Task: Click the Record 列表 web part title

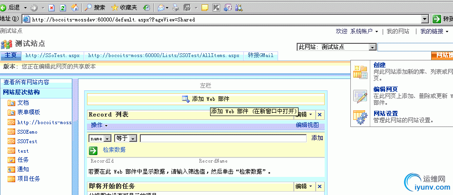Action: pyautogui.click(x=108, y=115)
